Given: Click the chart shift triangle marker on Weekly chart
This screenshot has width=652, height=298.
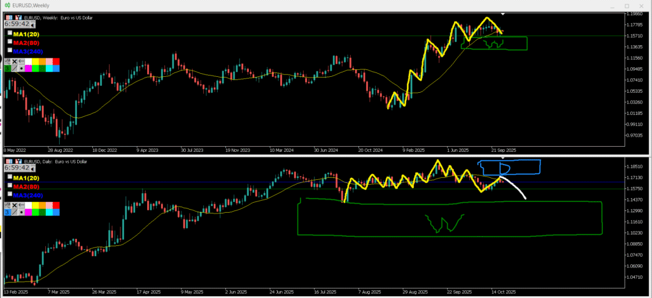Looking at the screenshot, I should pos(503,13).
